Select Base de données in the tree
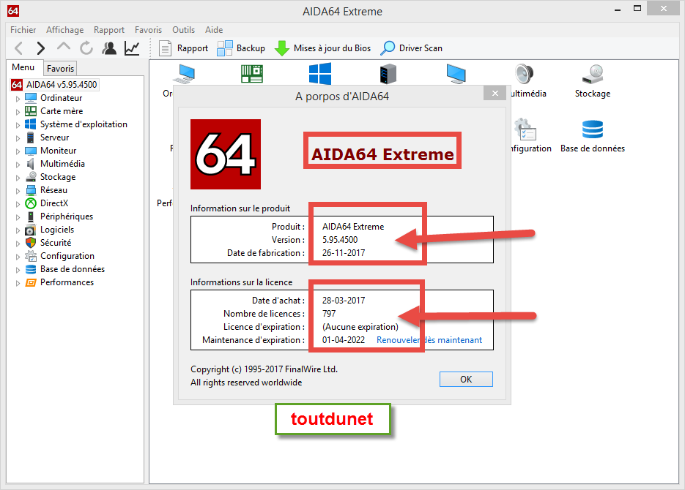This screenshot has height=490, width=685. point(73,269)
